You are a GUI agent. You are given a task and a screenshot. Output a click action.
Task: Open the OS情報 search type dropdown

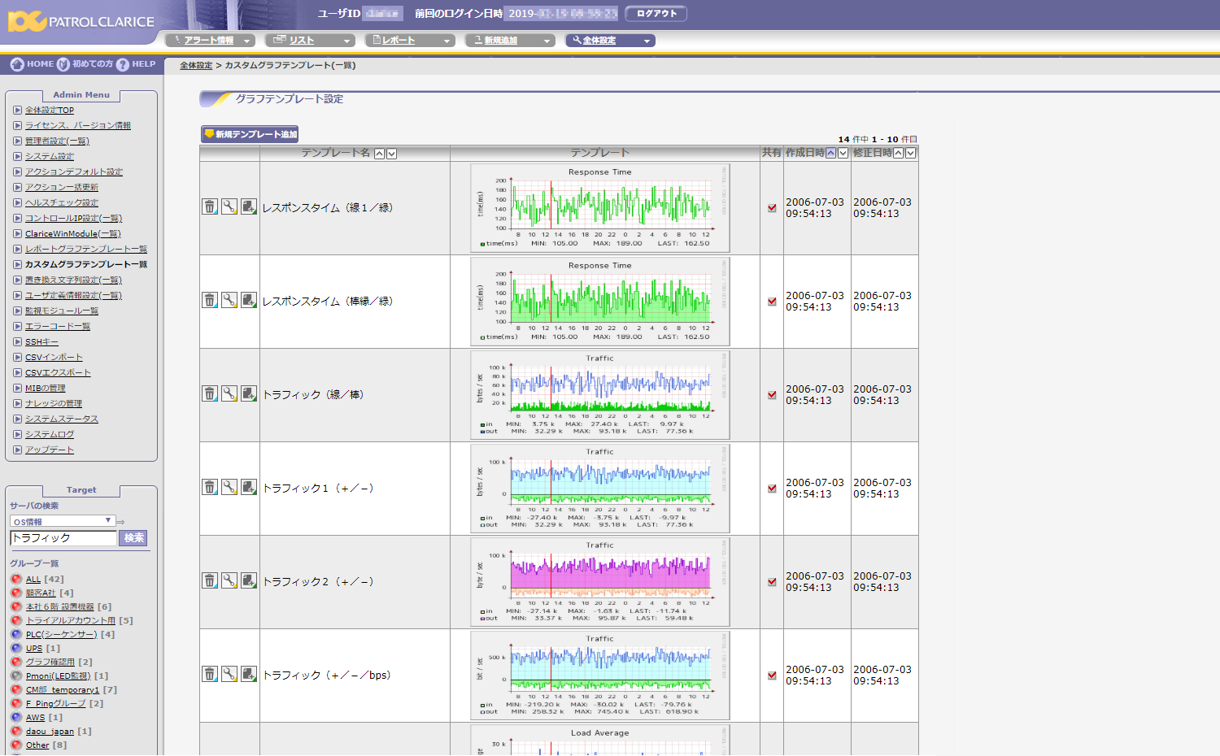pos(63,521)
